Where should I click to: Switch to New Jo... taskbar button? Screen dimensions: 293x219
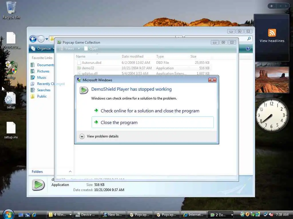(x=113, y=215)
